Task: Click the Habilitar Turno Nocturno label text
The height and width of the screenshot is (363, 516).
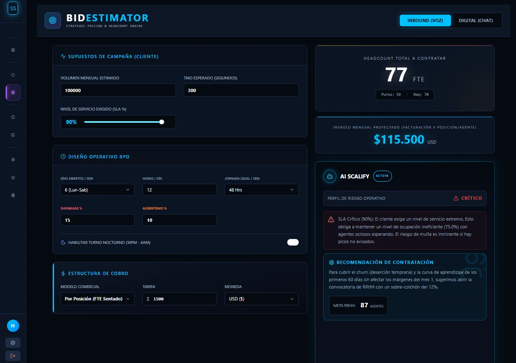Action: [109, 243]
